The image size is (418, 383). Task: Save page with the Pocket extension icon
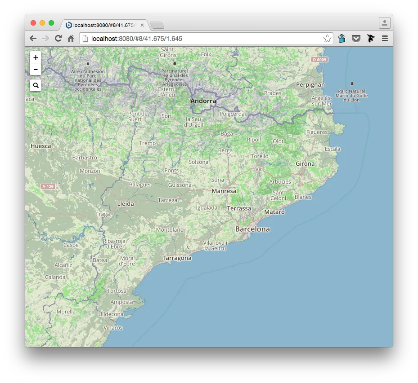(x=356, y=39)
